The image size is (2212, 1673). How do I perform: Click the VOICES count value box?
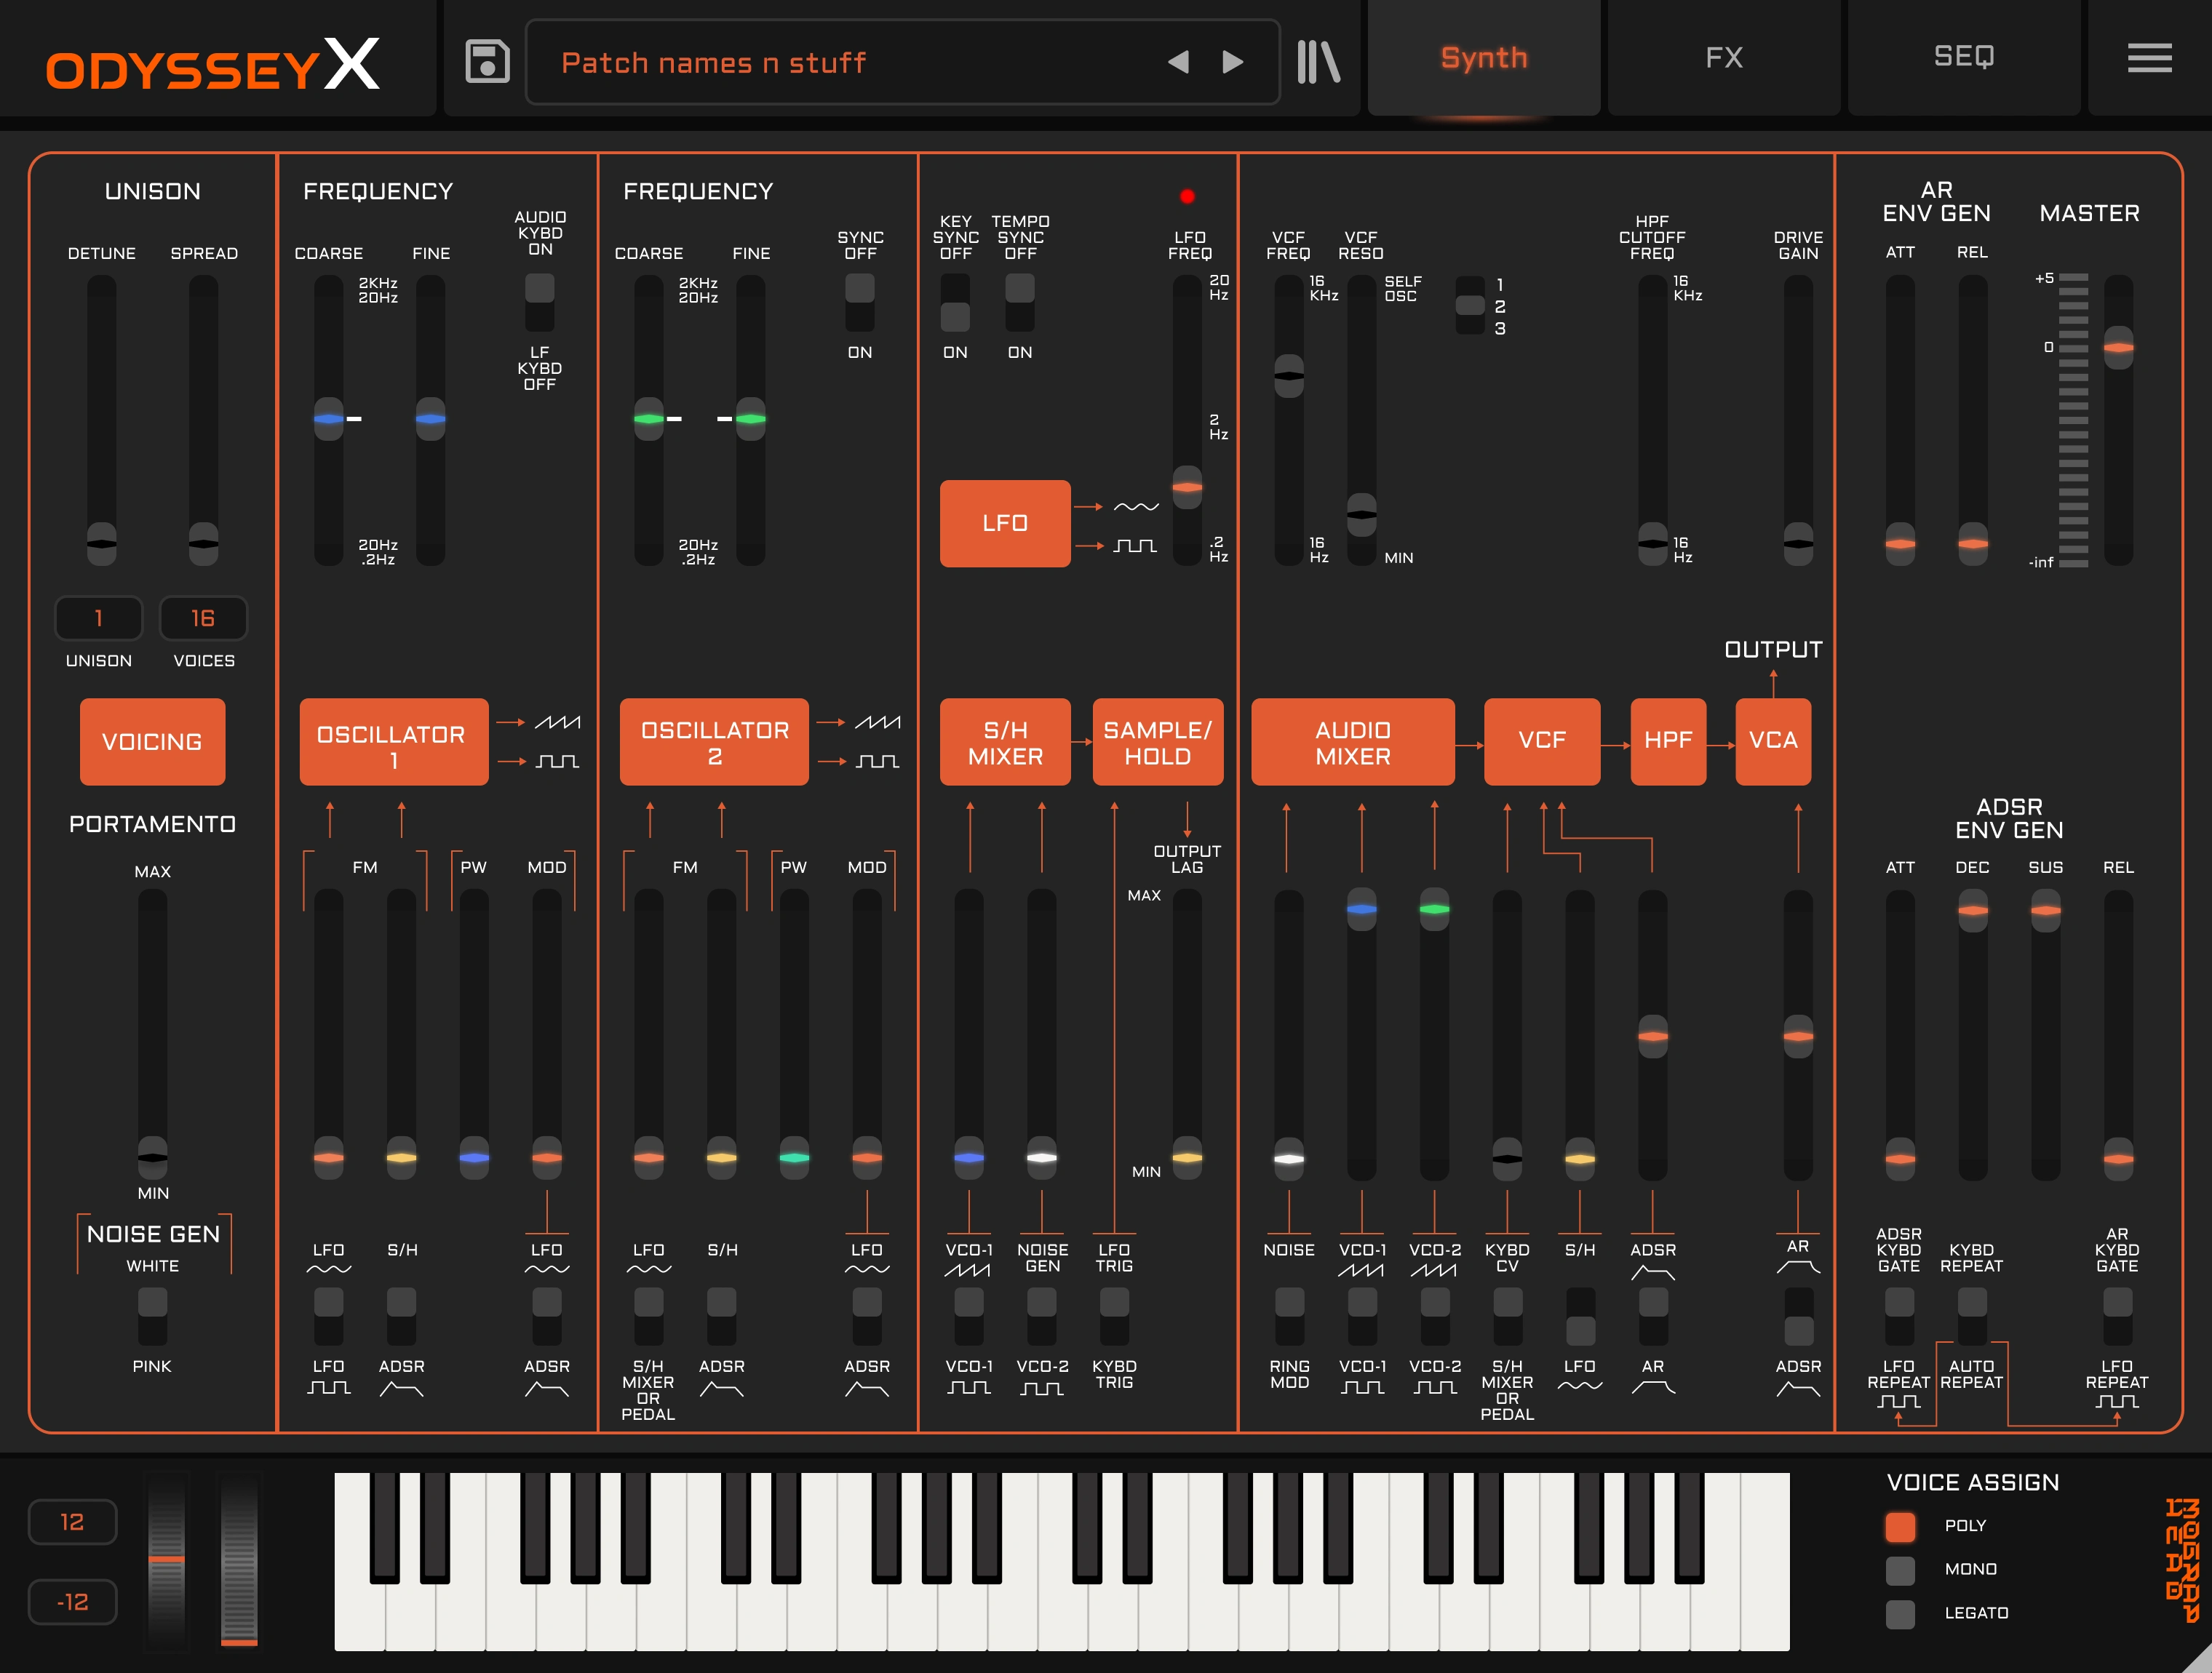pyautogui.click(x=203, y=618)
